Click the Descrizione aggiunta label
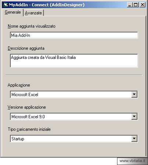Viewport: 148px width, 165px height. [26, 48]
